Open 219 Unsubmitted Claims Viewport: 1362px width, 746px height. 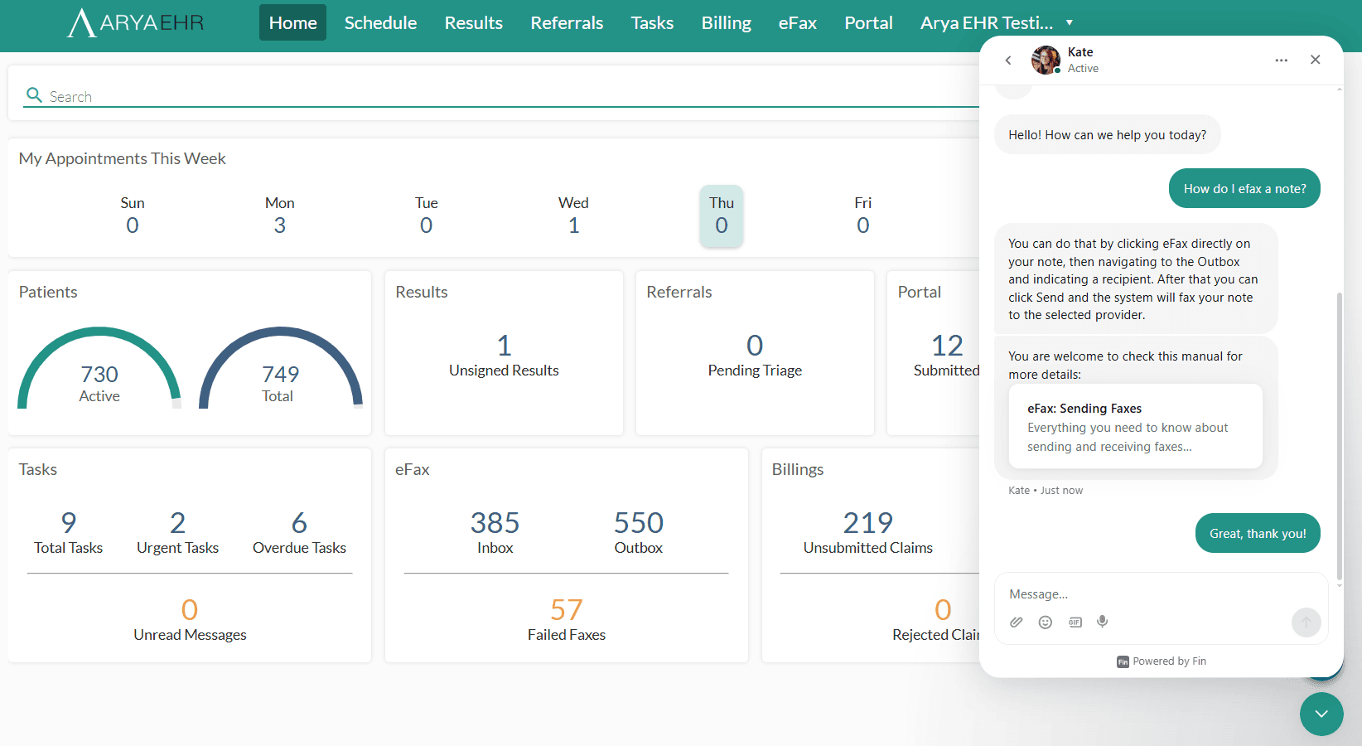click(x=868, y=532)
